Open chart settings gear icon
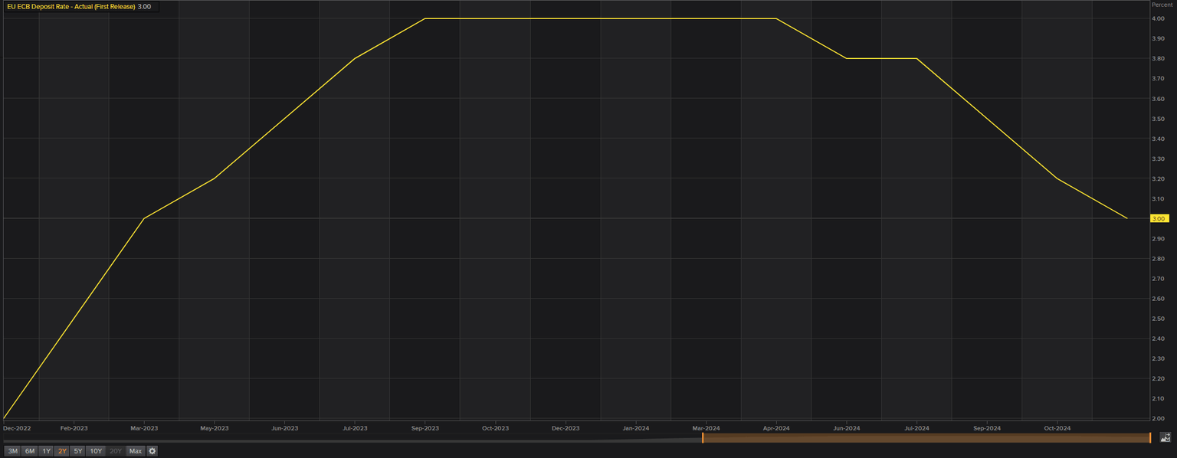The image size is (1177, 458). (x=152, y=451)
